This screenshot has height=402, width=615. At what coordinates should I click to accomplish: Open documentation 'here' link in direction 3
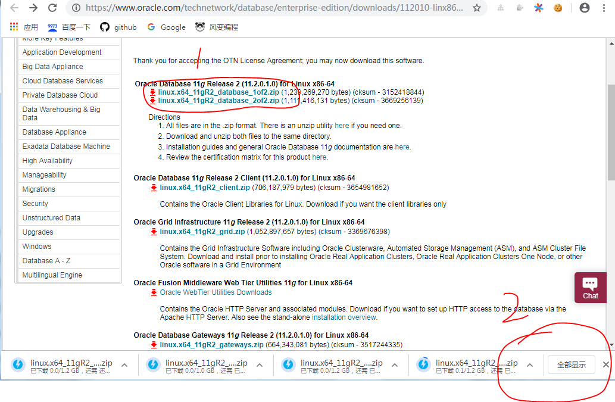tap(402, 147)
